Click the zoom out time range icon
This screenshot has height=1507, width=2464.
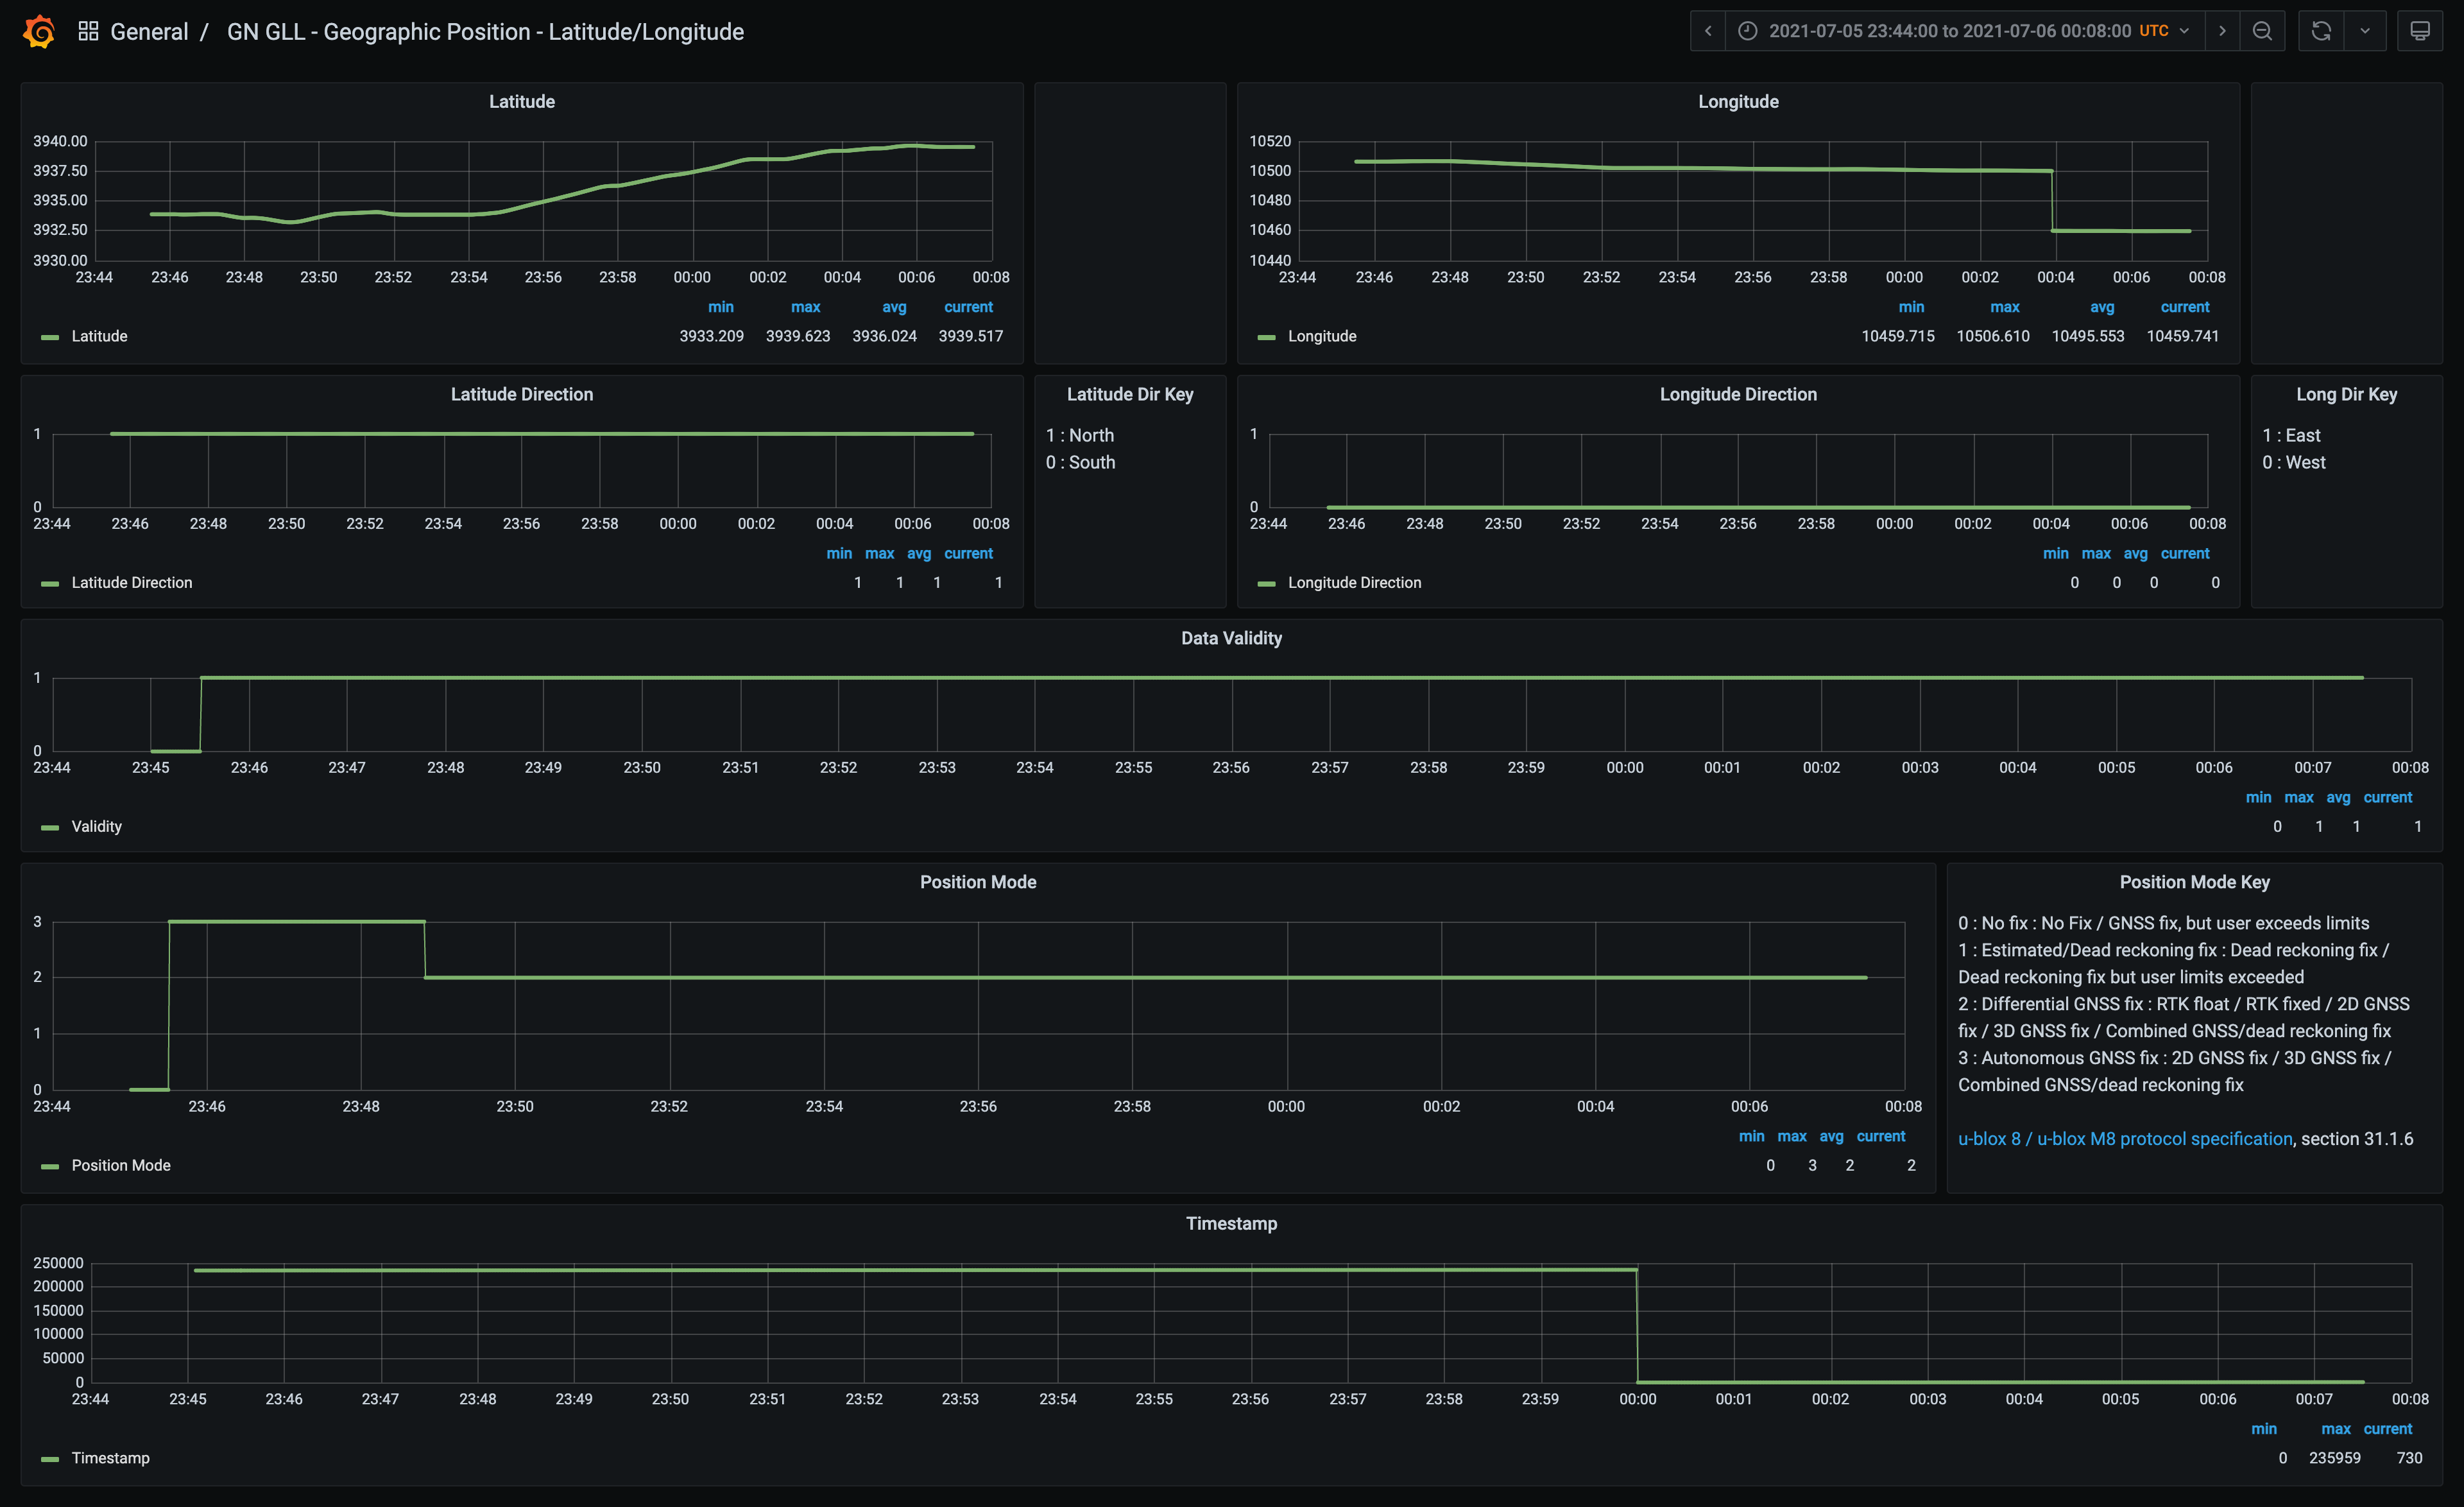click(x=2262, y=31)
